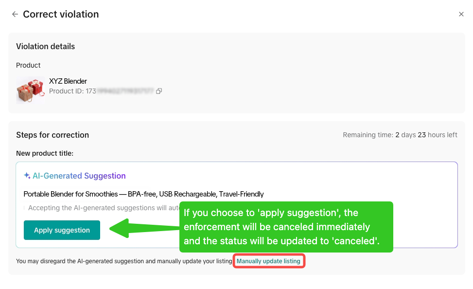Click the Violation details heading
The height and width of the screenshot is (289, 473).
[x=46, y=47]
